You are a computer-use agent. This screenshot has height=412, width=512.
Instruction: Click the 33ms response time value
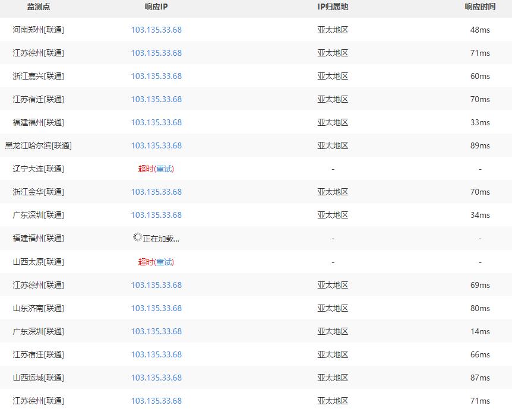[480, 122]
